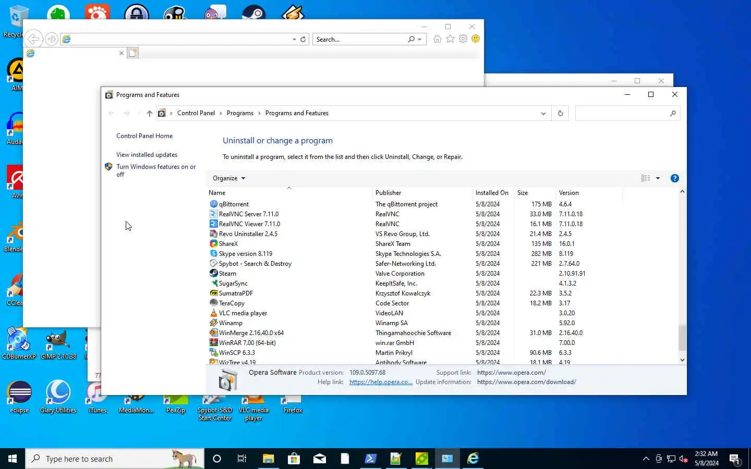
Task: Open the help.opera.com help link
Action: coord(381,382)
